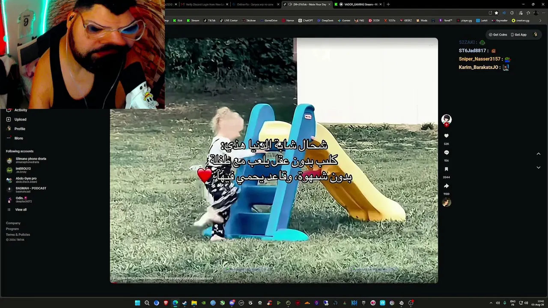
Task: Open the Mods bookmark
Action: [x=422, y=21]
